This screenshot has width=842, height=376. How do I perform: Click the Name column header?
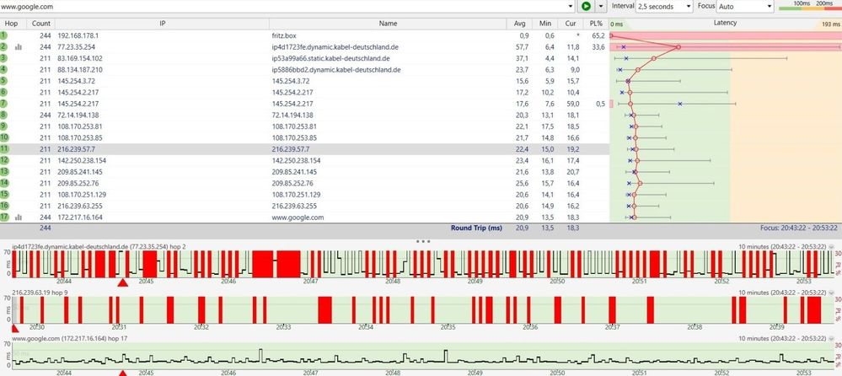click(x=388, y=24)
